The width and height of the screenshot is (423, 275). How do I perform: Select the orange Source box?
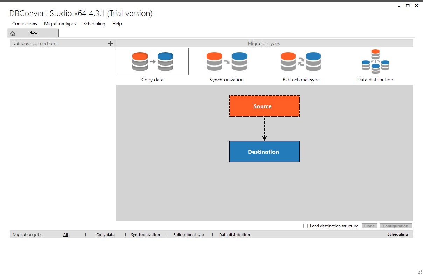click(x=264, y=106)
